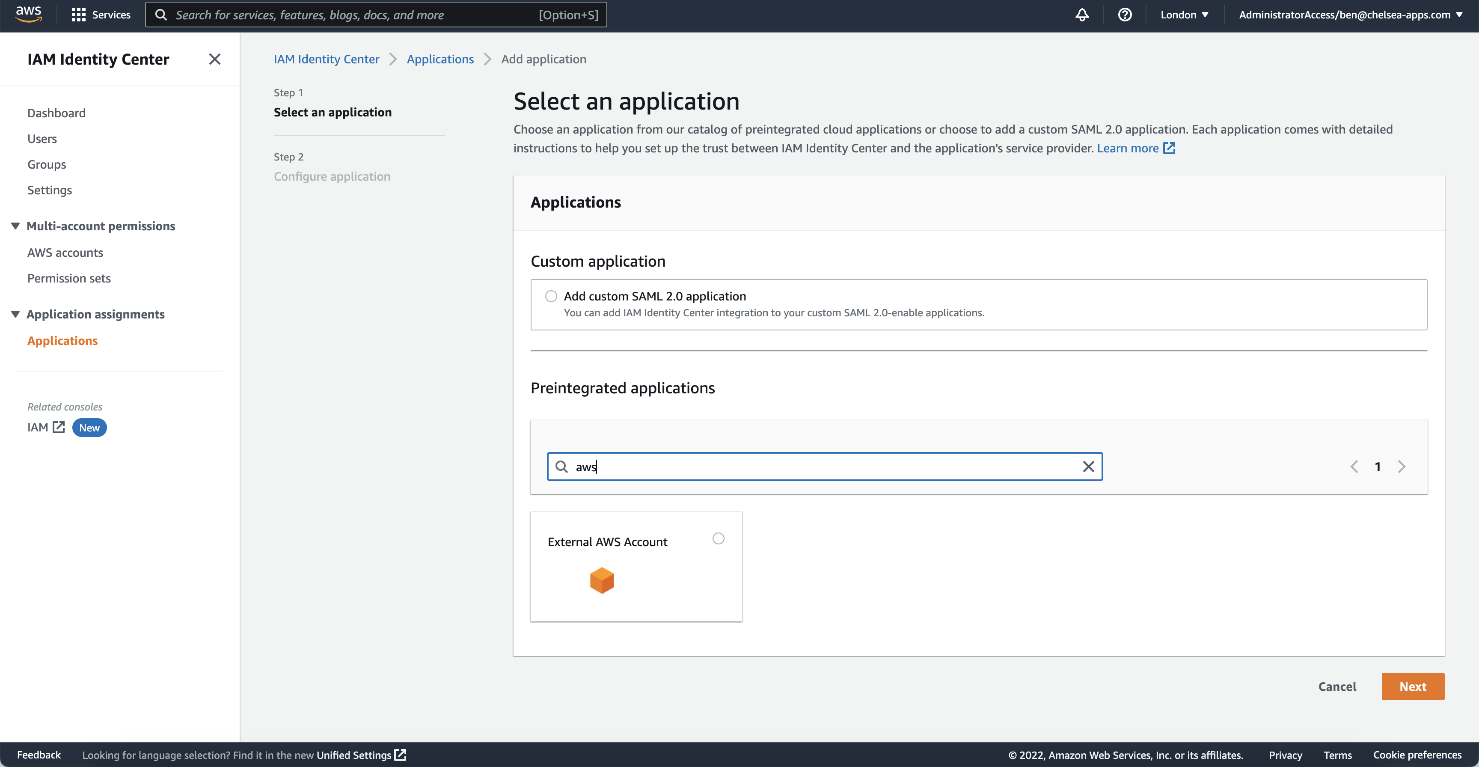
Task: Select the External AWS Account radio button
Action: (x=718, y=538)
